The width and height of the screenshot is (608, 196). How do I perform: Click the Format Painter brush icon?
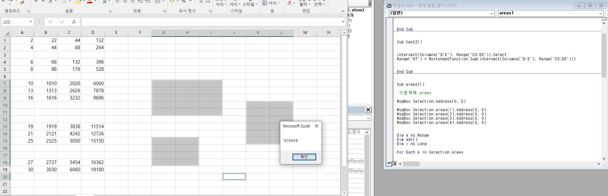(22, 3)
